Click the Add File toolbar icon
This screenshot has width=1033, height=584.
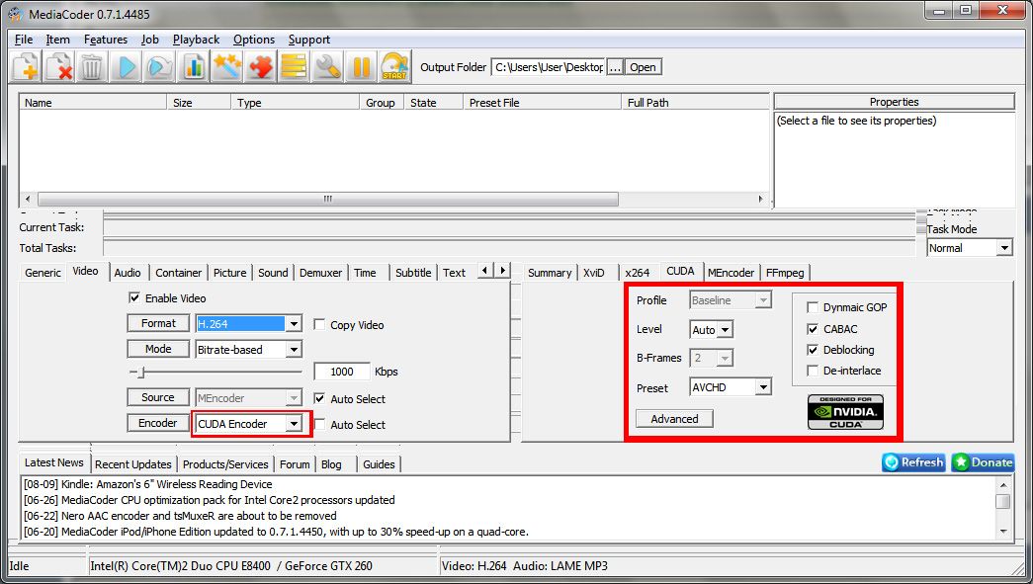tap(26, 66)
